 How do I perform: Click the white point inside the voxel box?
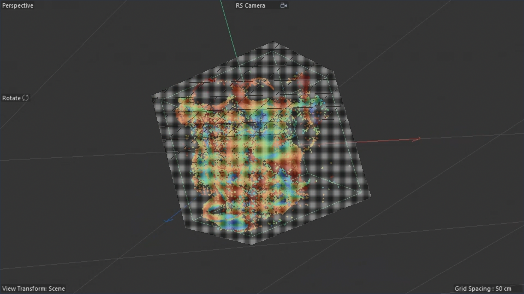[x=349, y=166]
